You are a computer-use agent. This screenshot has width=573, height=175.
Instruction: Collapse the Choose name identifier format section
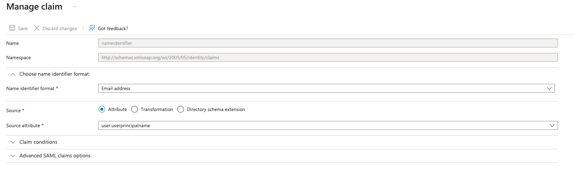[x=13, y=74]
